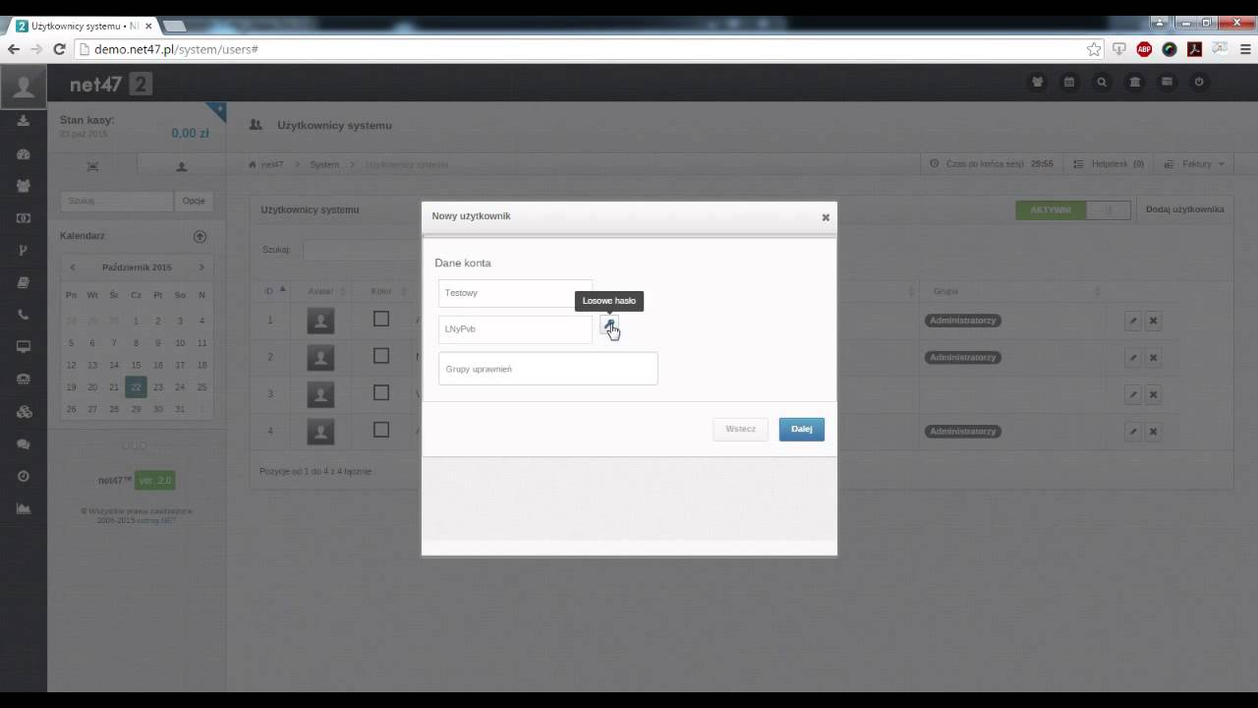The width and height of the screenshot is (1258, 708).
Task: Open the book stack icon in sidebar
Action: pos(24,283)
